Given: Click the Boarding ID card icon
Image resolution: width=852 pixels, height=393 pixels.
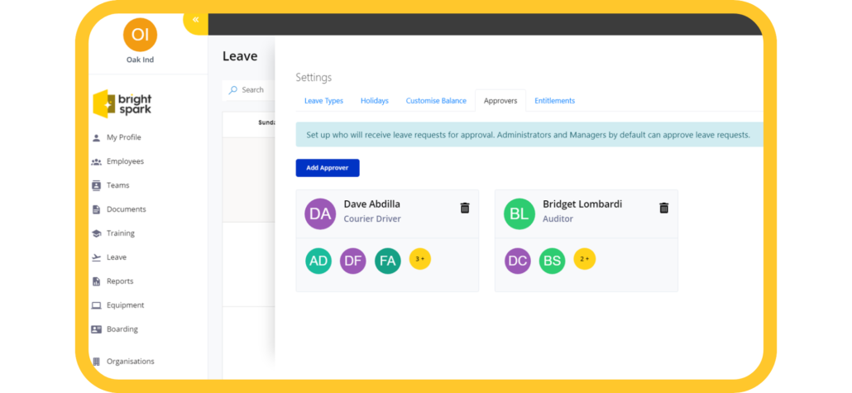Looking at the screenshot, I should click(x=96, y=328).
